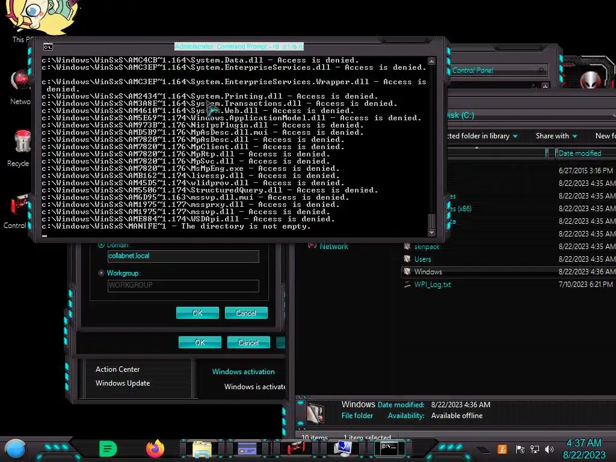Open the volume speaker tray icon

(x=549, y=449)
